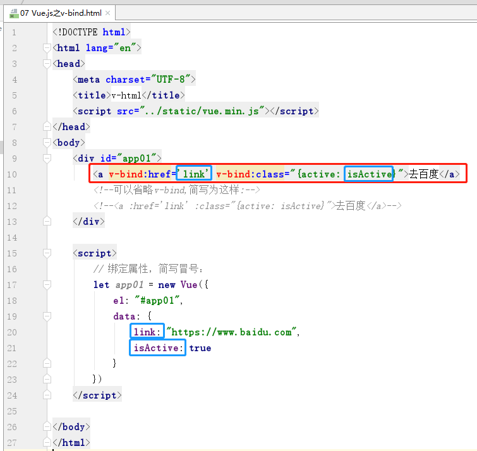Collapse the html tag fold on line 2
The height and width of the screenshot is (451, 477).
pos(47,48)
